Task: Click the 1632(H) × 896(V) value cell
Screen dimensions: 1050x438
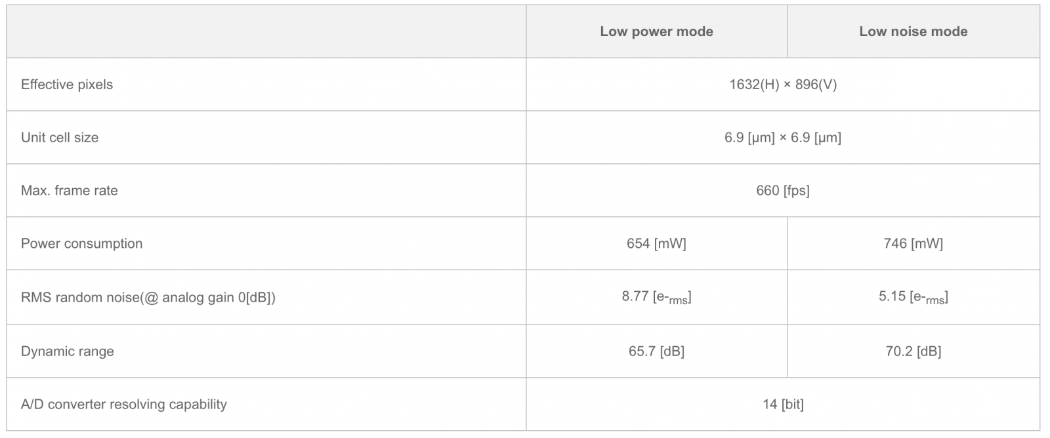Action: click(x=783, y=85)
